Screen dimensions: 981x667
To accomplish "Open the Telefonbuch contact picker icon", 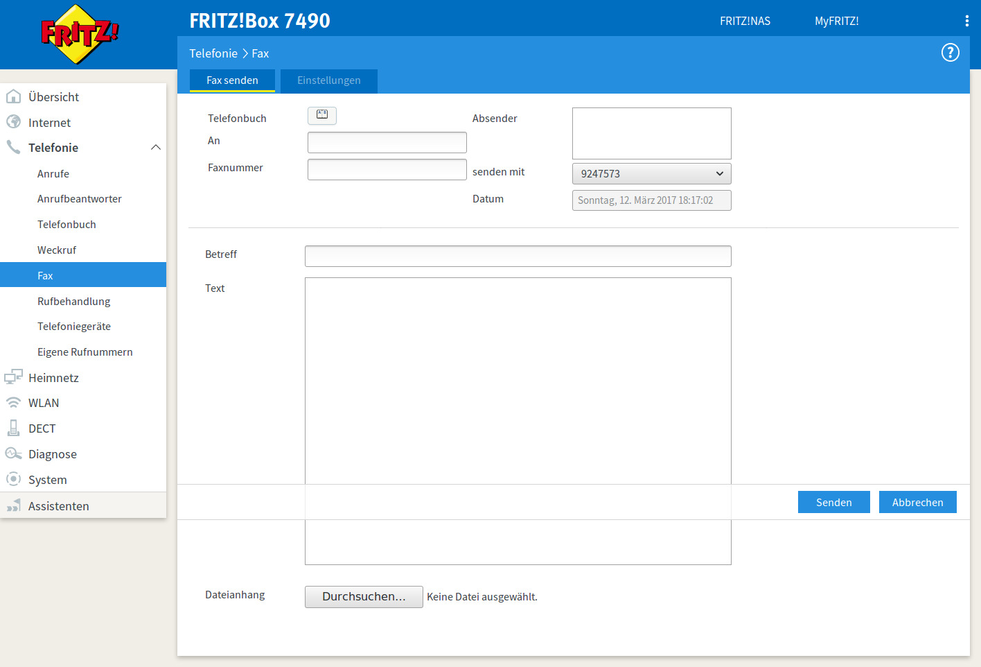I will point(322,115).
